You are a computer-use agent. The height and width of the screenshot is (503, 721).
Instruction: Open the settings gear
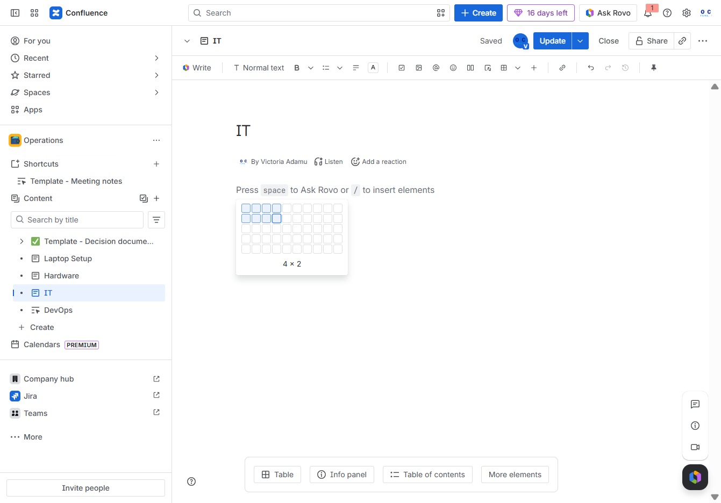click(687, 13)
